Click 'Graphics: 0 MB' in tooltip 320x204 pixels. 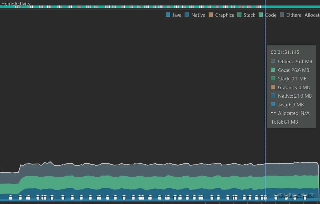(294, 87)
